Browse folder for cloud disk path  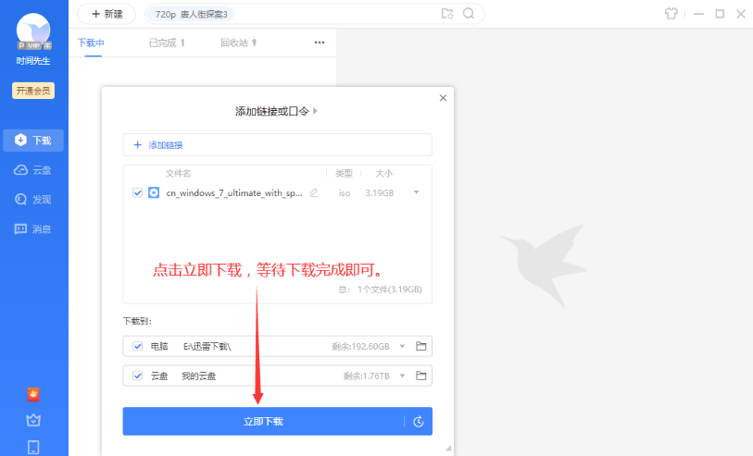[x=420, y=376]
